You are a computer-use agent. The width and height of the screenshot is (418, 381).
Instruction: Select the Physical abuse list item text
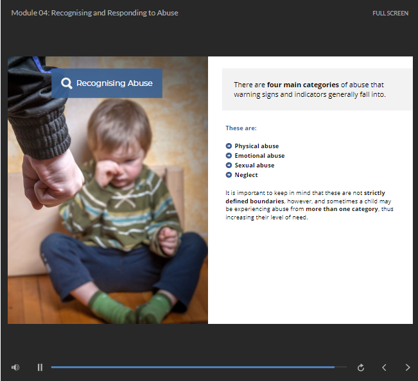[256, 146]
